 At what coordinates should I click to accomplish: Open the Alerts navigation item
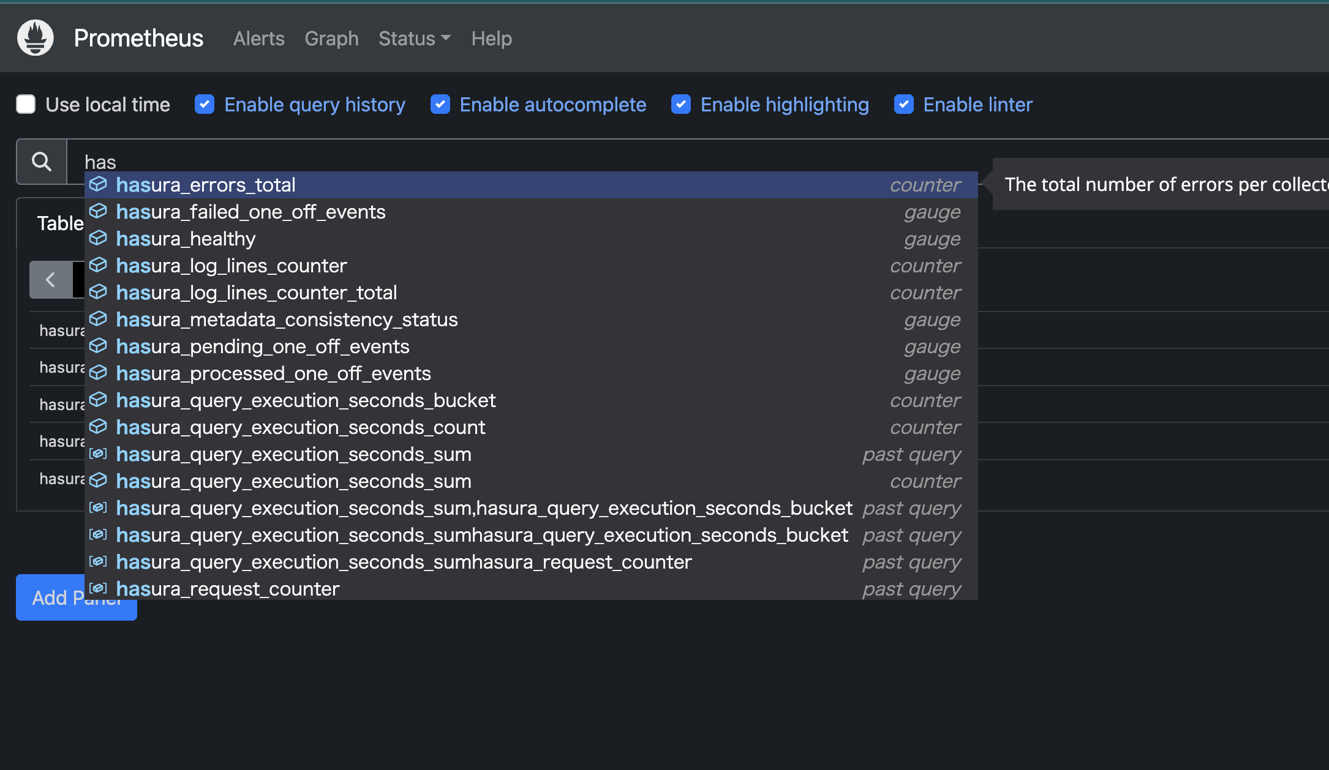[258, 39]
